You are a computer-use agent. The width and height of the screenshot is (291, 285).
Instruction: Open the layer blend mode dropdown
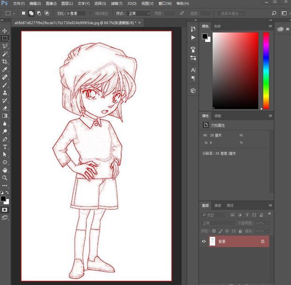pos(217,223)
